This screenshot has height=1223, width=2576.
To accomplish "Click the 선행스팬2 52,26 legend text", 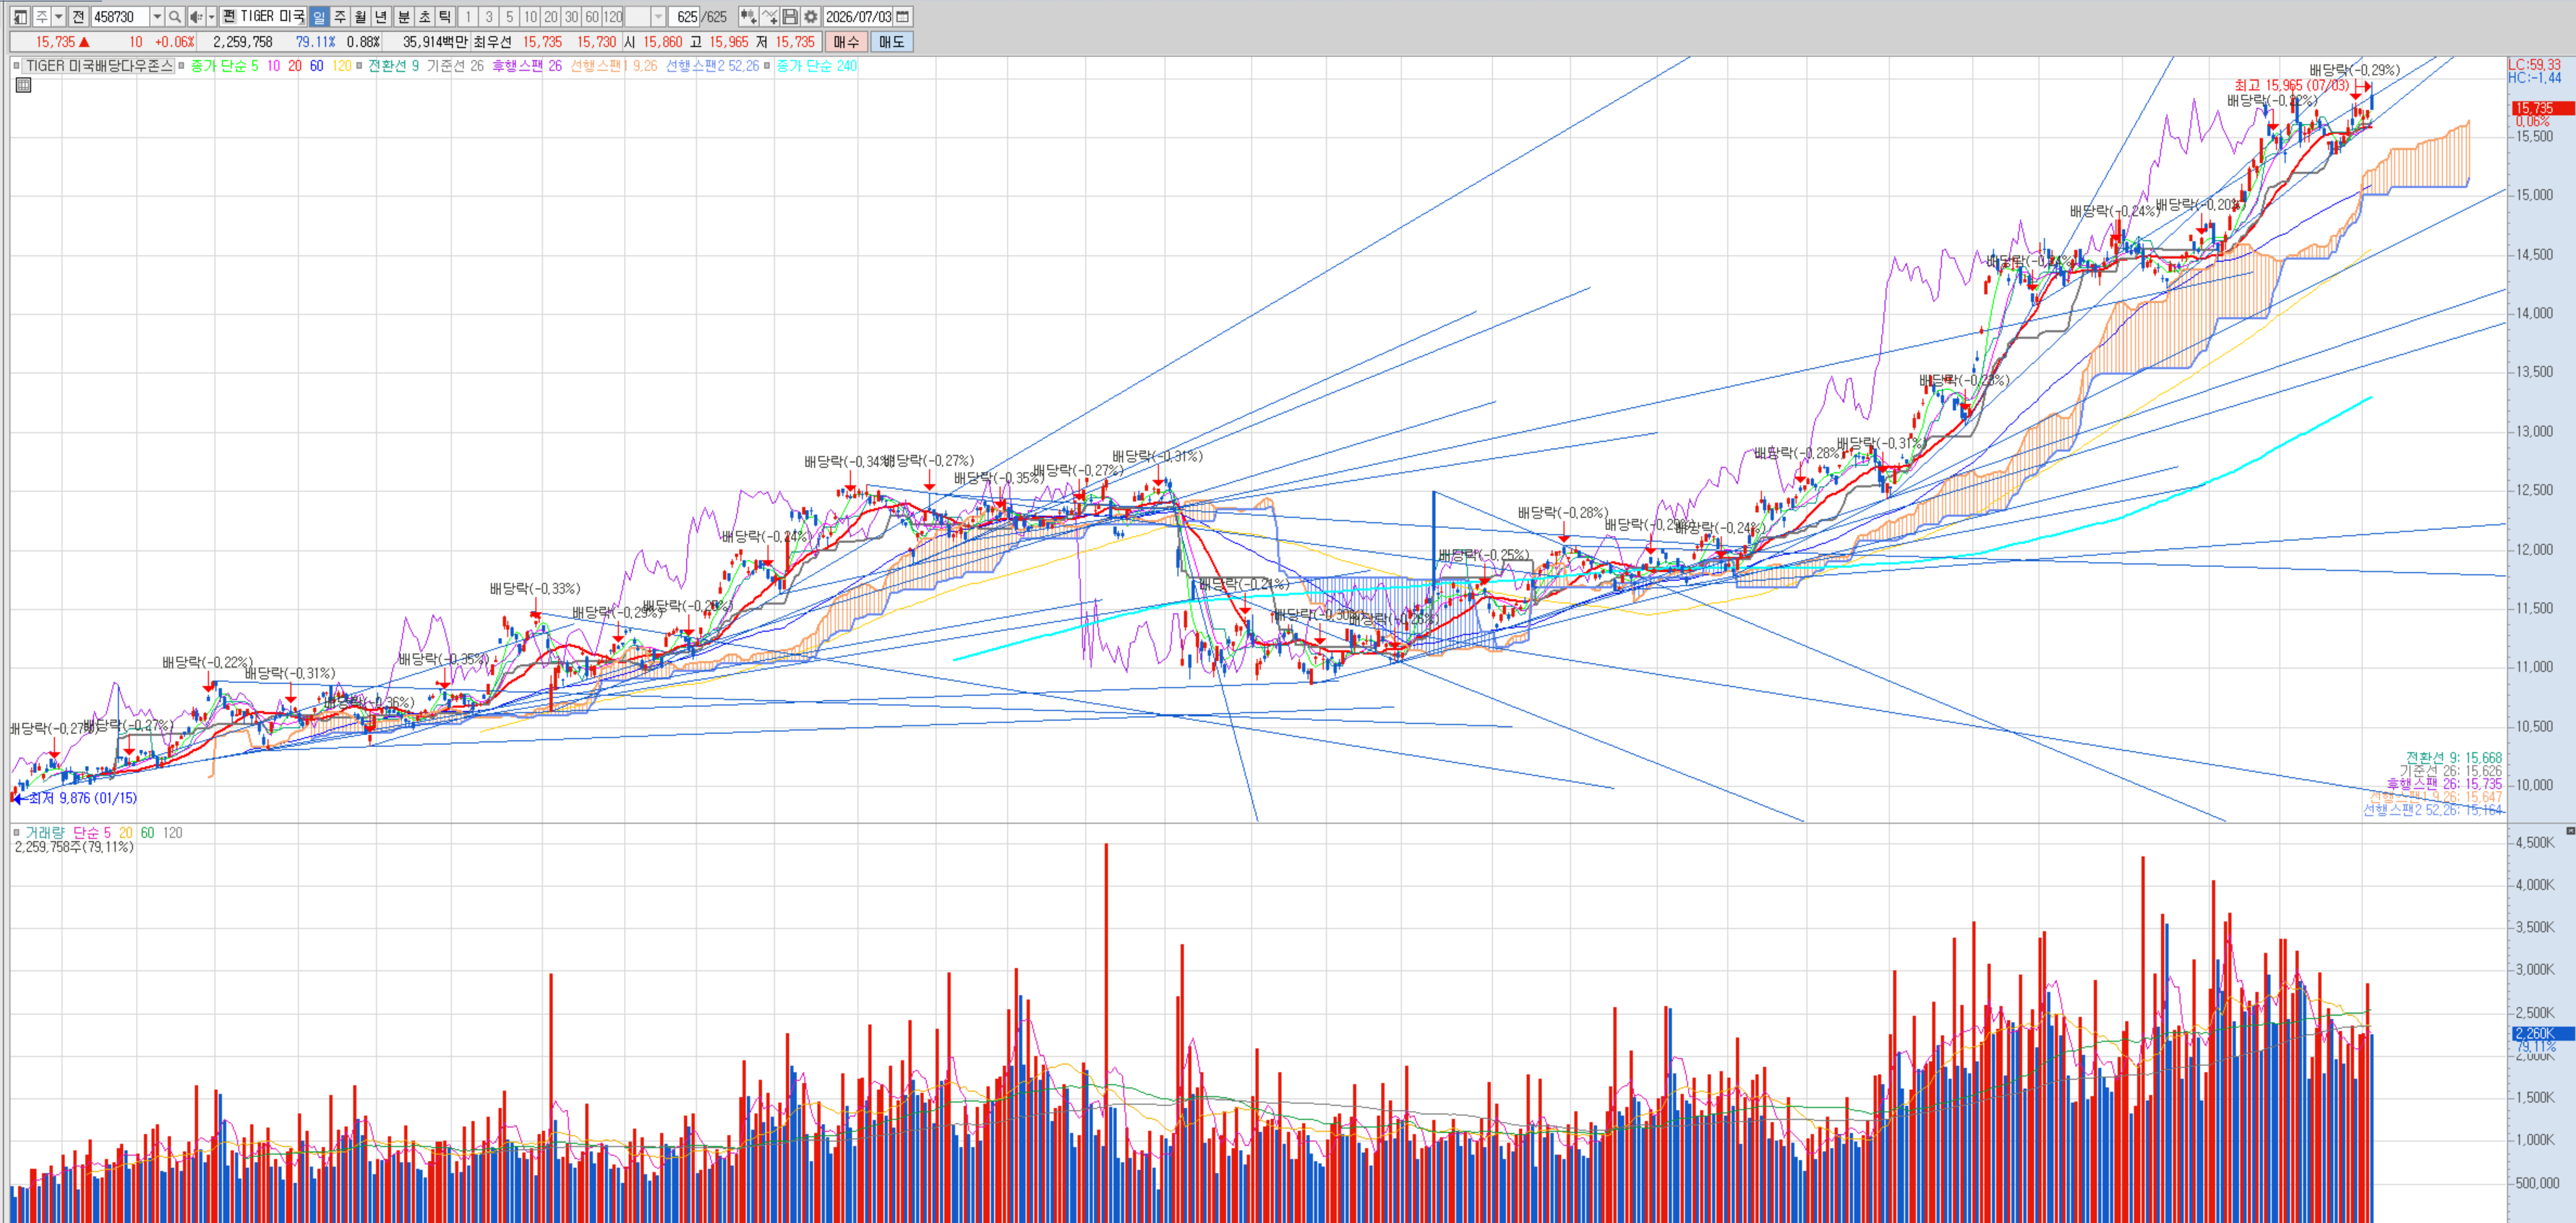I will [x=712, y=66].
